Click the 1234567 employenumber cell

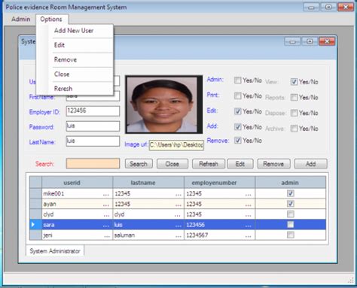(x=220, y=235)
